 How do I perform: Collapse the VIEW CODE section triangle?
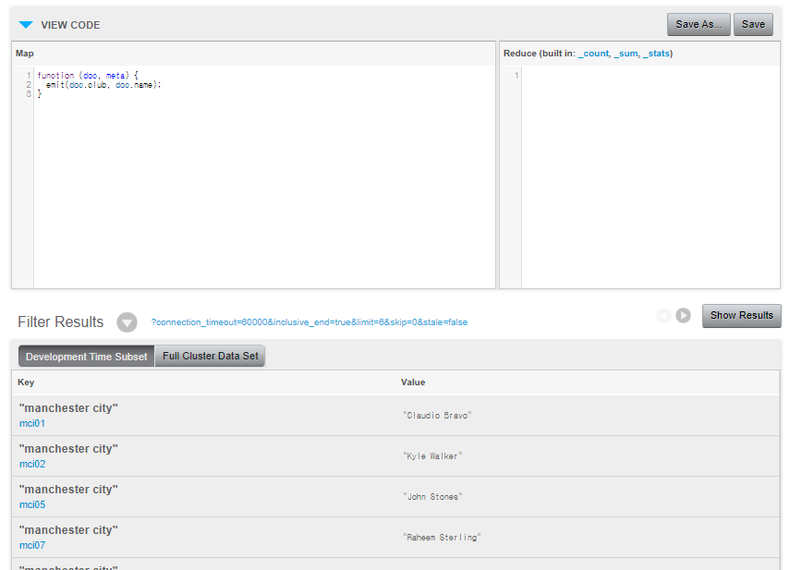(26, 25)
